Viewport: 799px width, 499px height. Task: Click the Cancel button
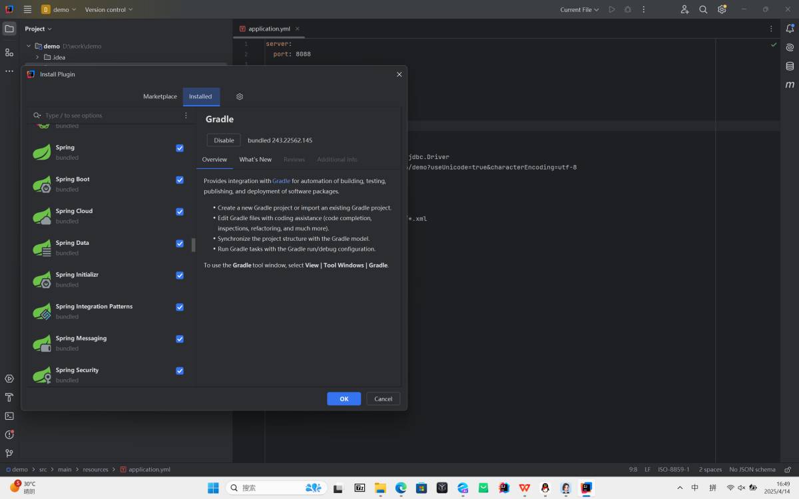click(x=384, y=399)
